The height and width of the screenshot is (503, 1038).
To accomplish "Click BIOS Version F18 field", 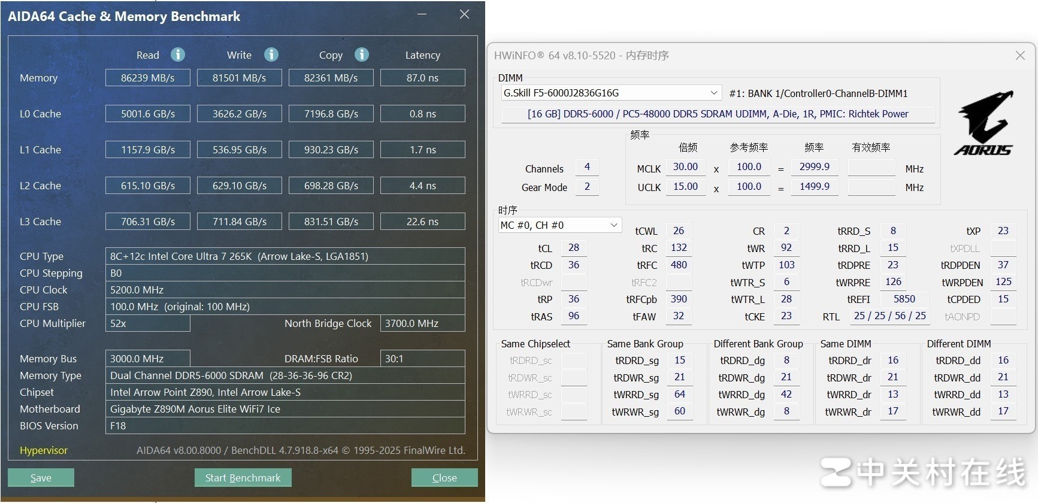I will pyautogui.click(x=285, y=426).
